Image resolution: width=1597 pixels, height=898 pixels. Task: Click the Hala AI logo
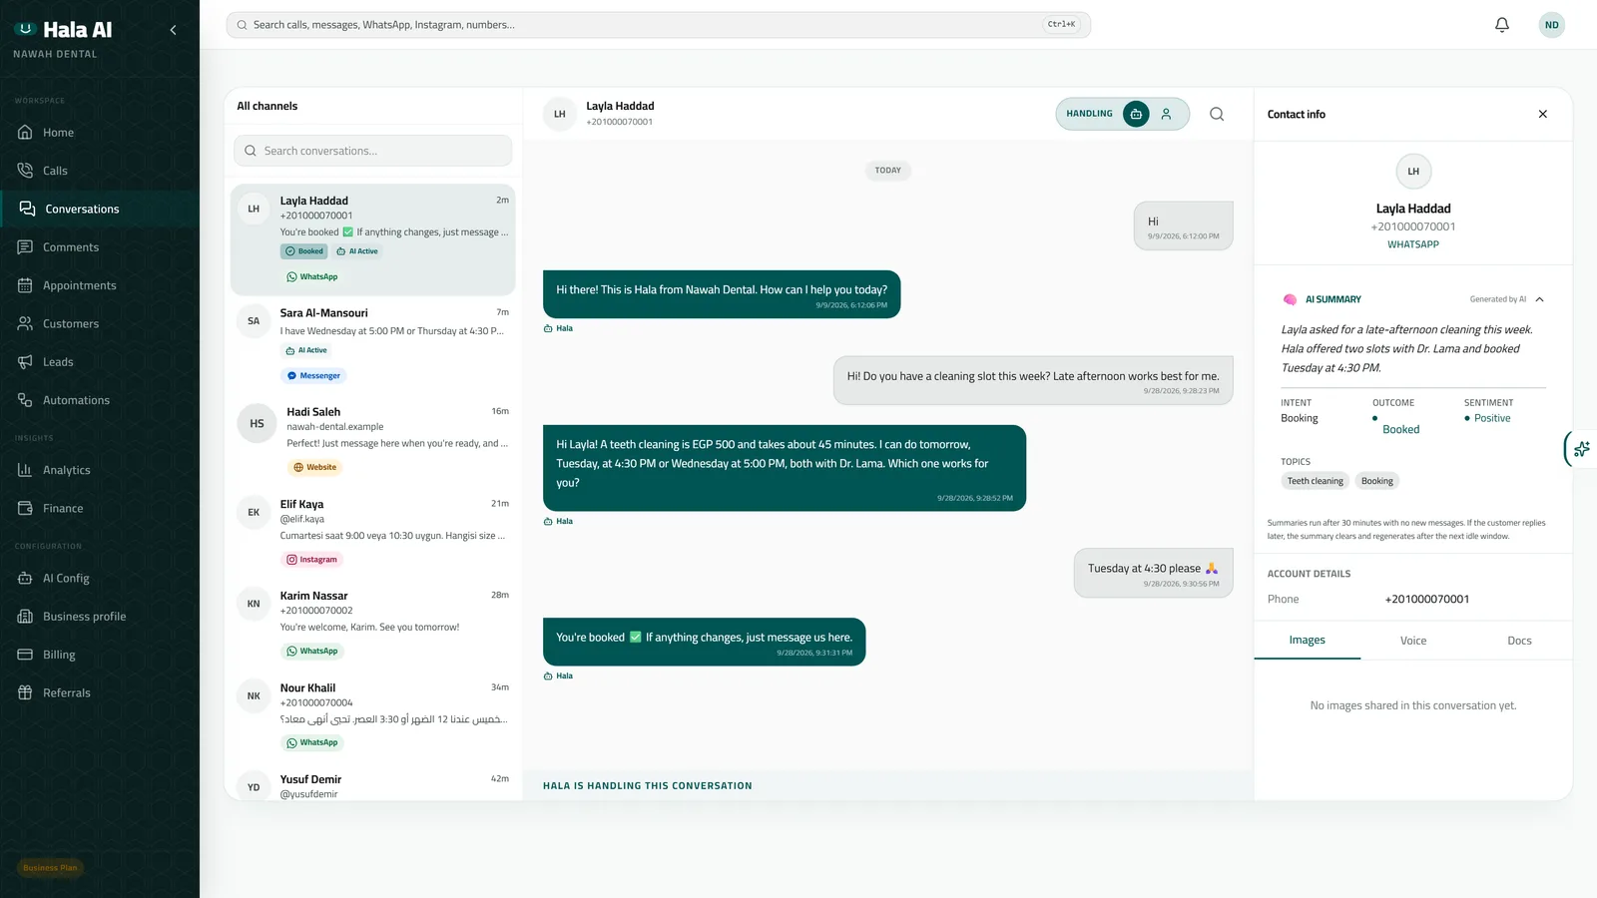63,30
